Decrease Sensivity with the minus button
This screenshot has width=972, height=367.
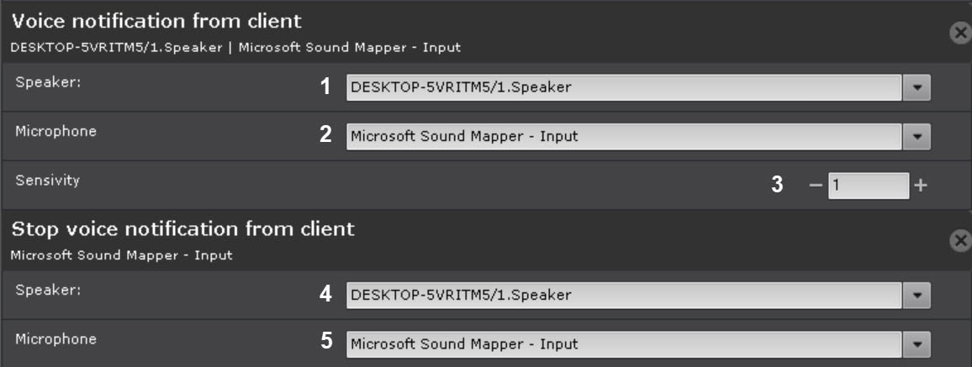815,186
